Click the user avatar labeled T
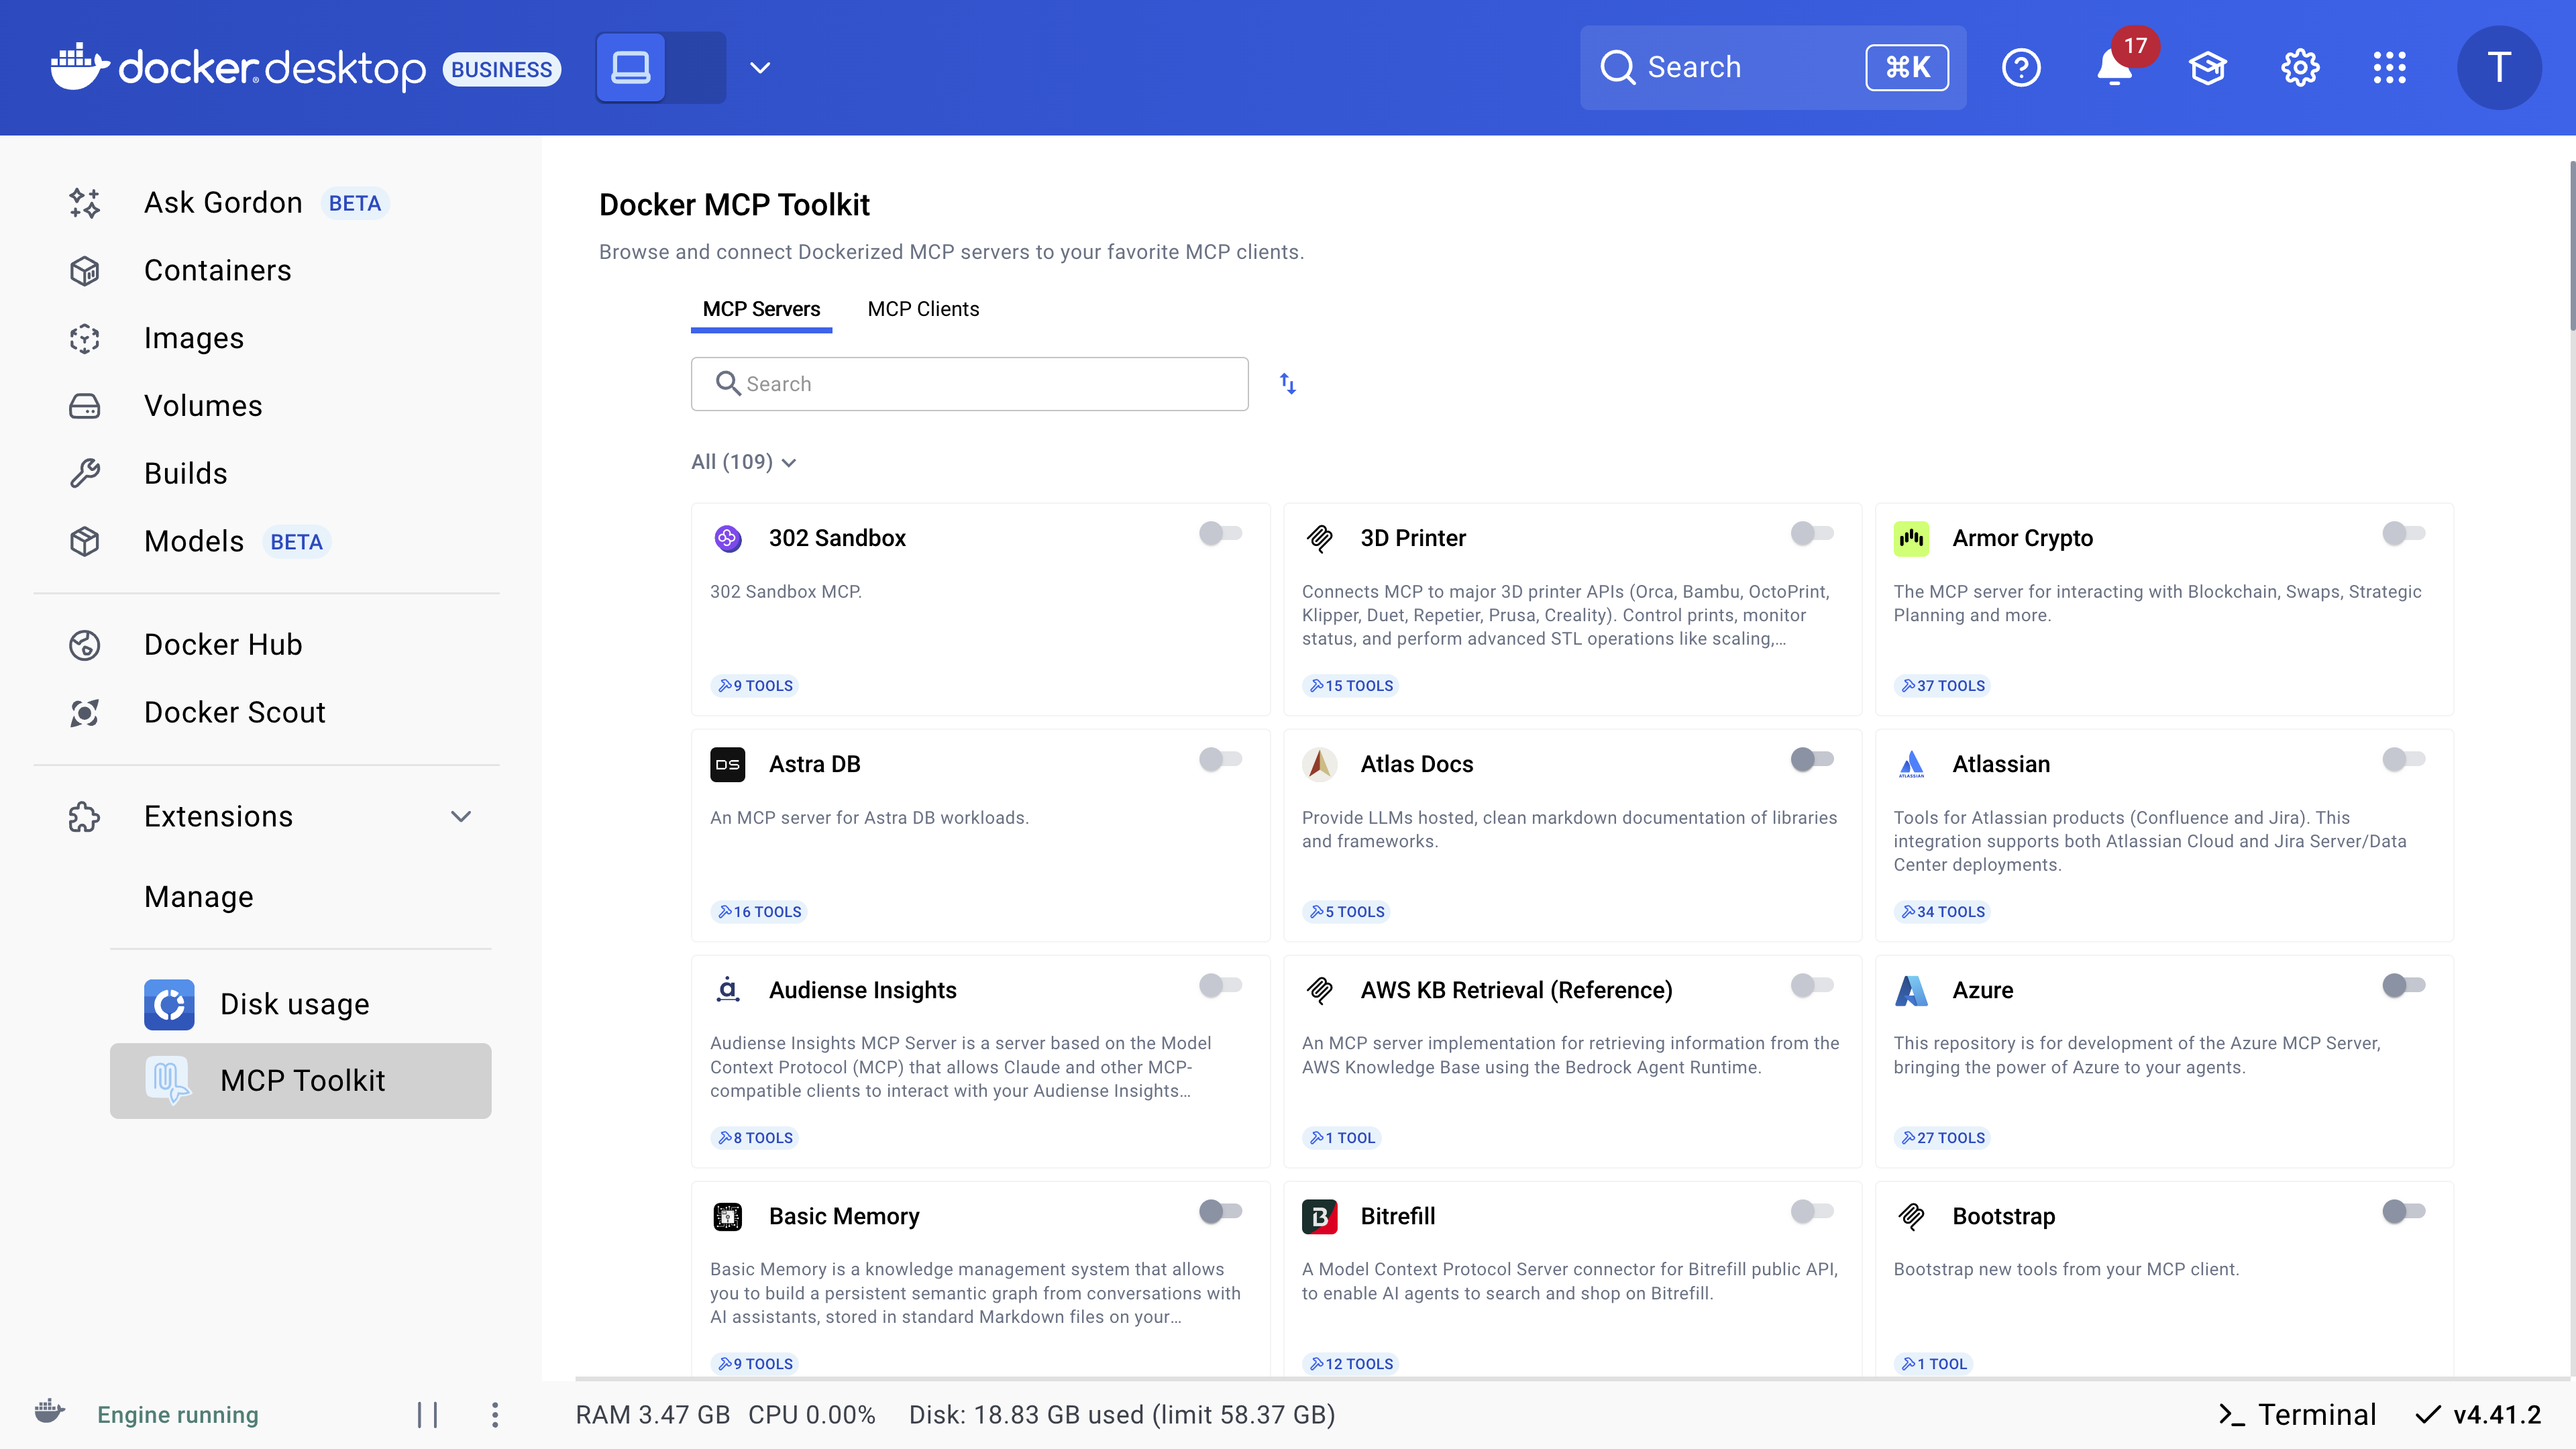Viewport: 2576px width, 1449px height. click(x=2499, y=68)
